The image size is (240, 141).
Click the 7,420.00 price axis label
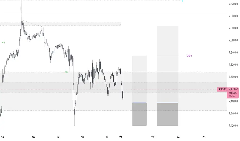click(x=233, y=126)
